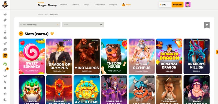Open the third sidebar game icon

(x=5, y=26)
